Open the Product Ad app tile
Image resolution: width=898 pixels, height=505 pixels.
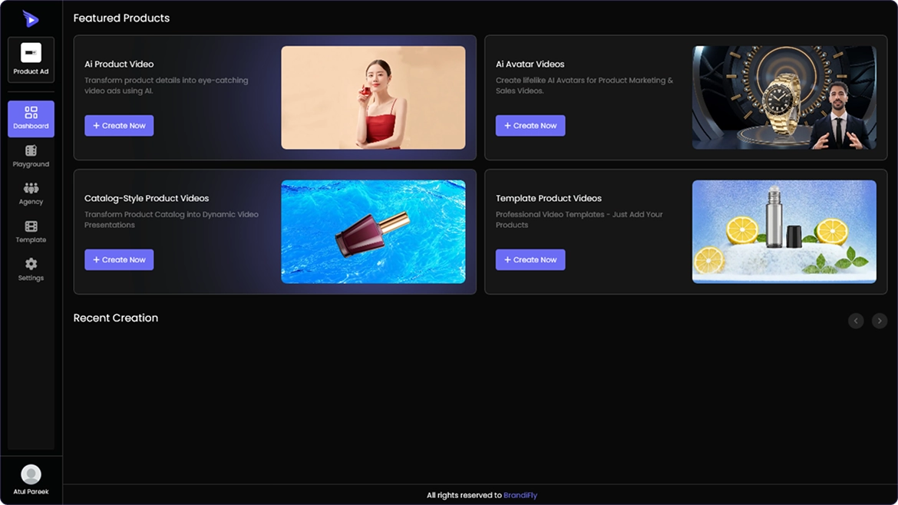(x=31, y=60)
